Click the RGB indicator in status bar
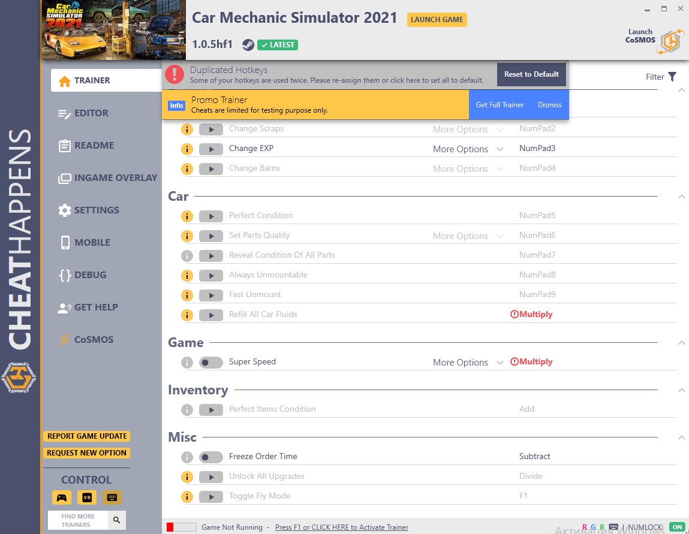 593,527
